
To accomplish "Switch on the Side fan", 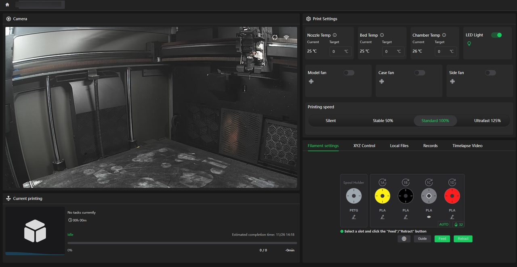I will coord(490,73).
